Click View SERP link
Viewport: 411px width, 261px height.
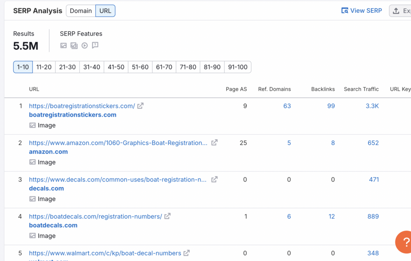tap(362, 11)
